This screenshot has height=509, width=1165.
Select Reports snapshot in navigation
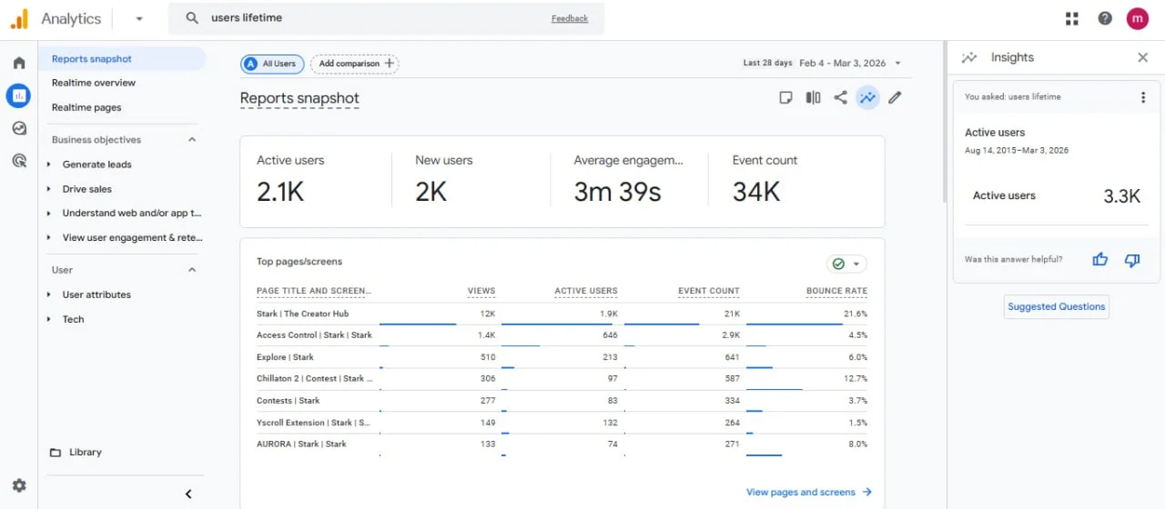click(x=122, y=59)
